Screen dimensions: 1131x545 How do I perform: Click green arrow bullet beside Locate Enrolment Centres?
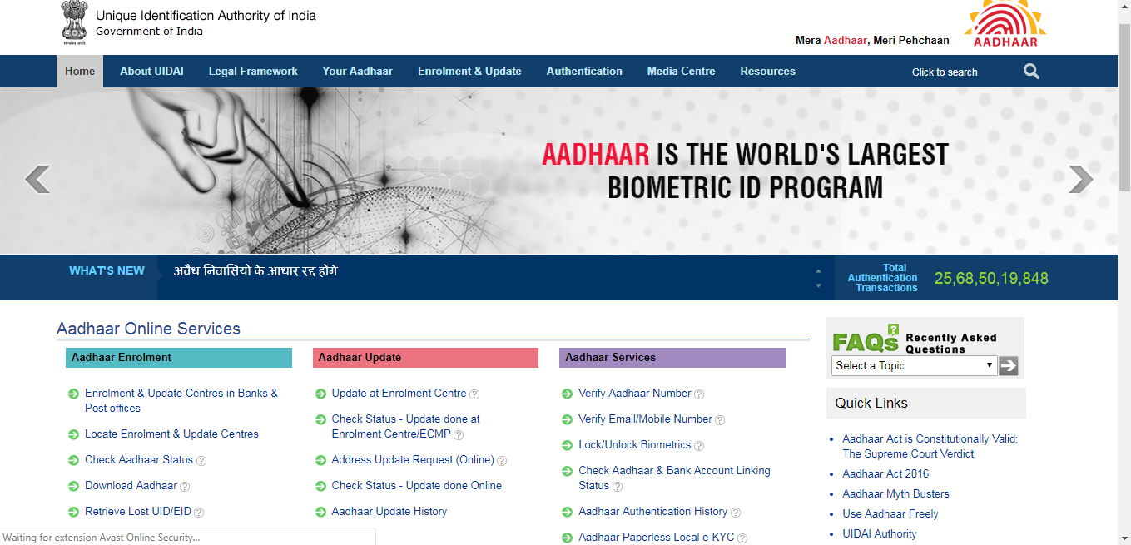74,434
